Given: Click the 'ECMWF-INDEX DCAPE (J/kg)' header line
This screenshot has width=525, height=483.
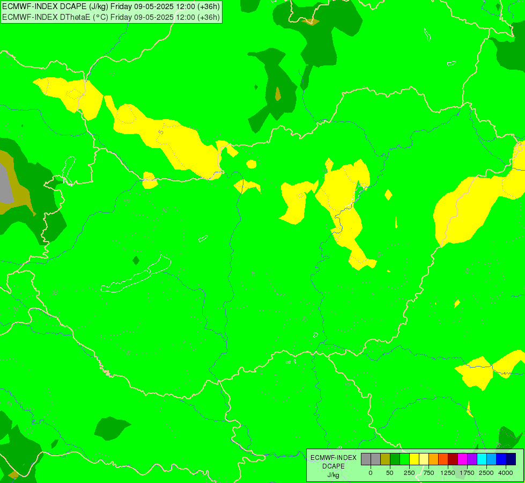Looking at the screenshot, I should (x=111, y=6).
